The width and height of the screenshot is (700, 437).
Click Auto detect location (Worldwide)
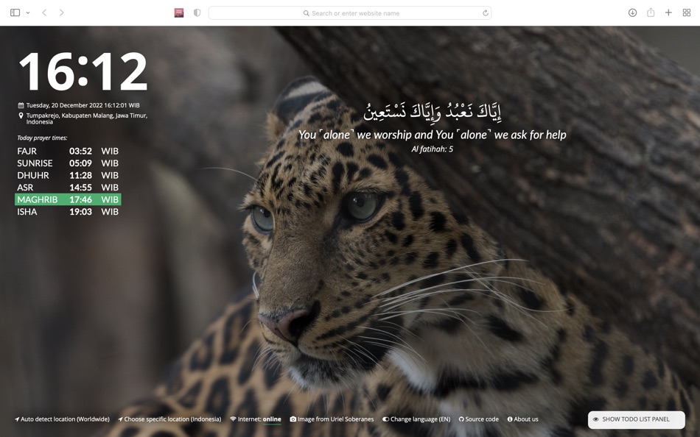tap(62, 419)
